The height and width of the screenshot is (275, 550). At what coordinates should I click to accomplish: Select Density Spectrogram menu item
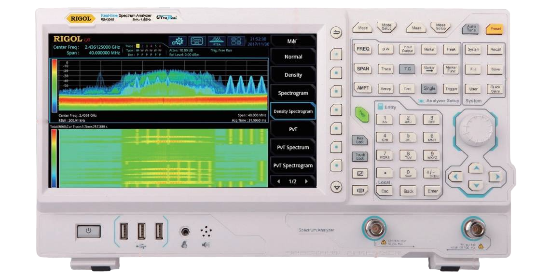point(293,111)
